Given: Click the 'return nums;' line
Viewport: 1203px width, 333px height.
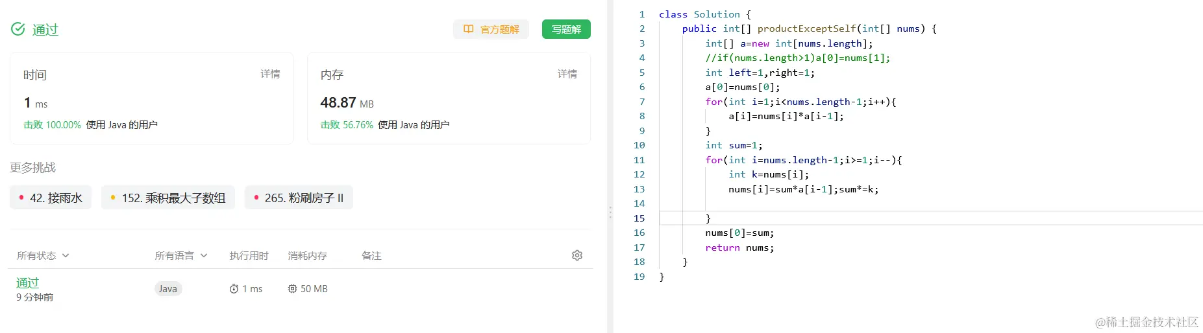Looking at the screenshot, I should tap(739, 247).
